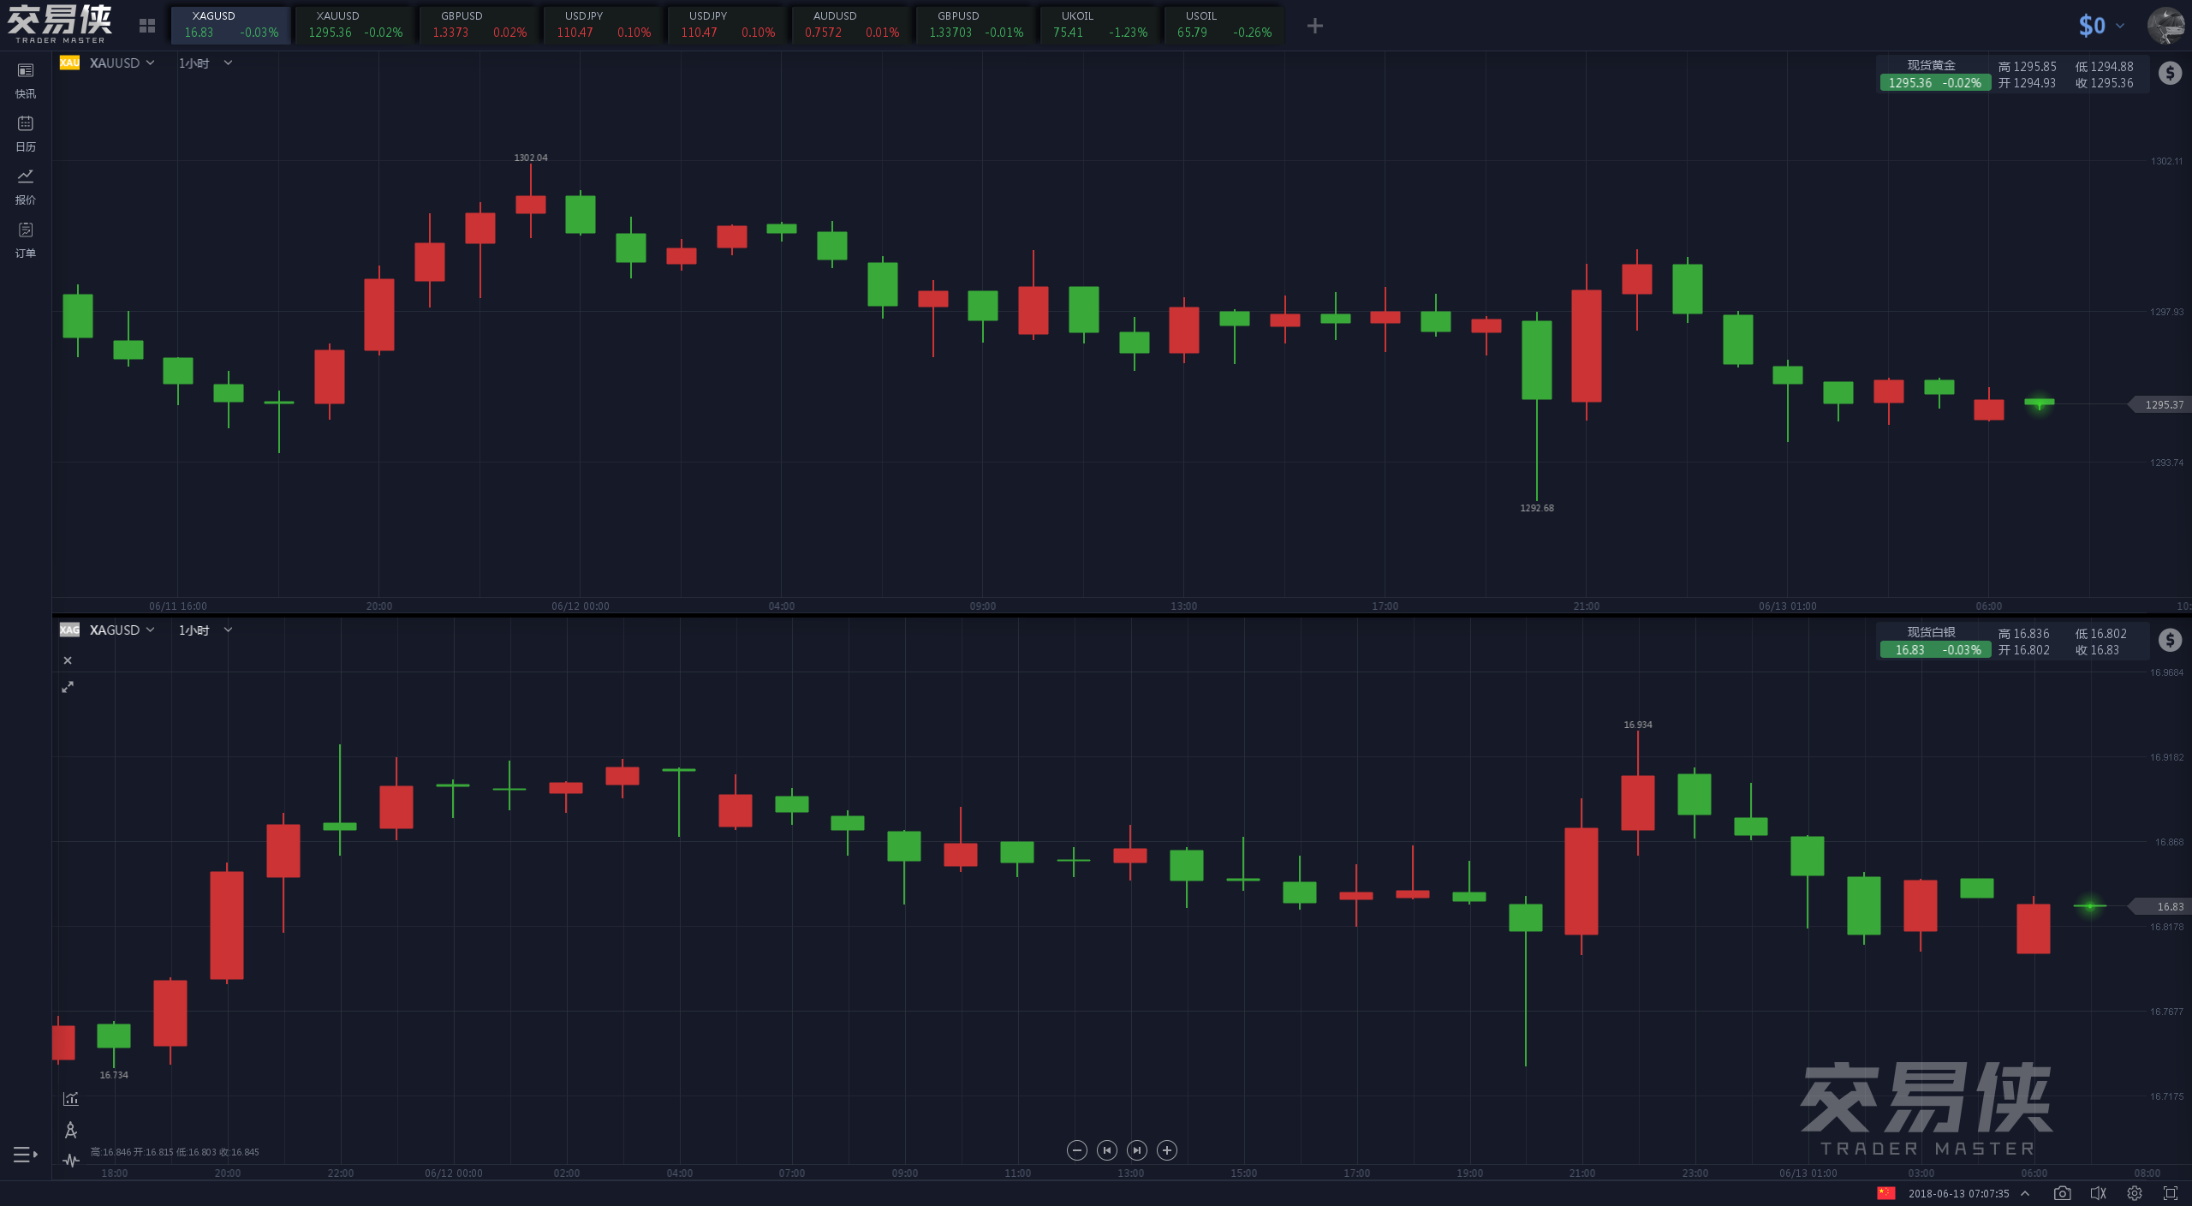Toggle fullscreen mode in status bar
Image resolution: width=2192 pixels, height=1206 pixels.
[x=2171, y=1193]
